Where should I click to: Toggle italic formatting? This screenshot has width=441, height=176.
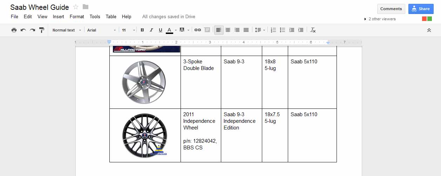coord(151,30)
